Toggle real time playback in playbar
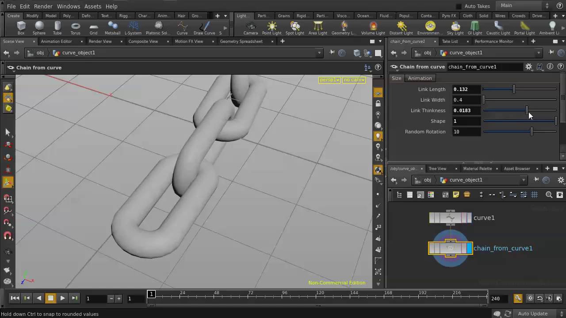Screen dimensions: 566x318 (x=530, y=298)
